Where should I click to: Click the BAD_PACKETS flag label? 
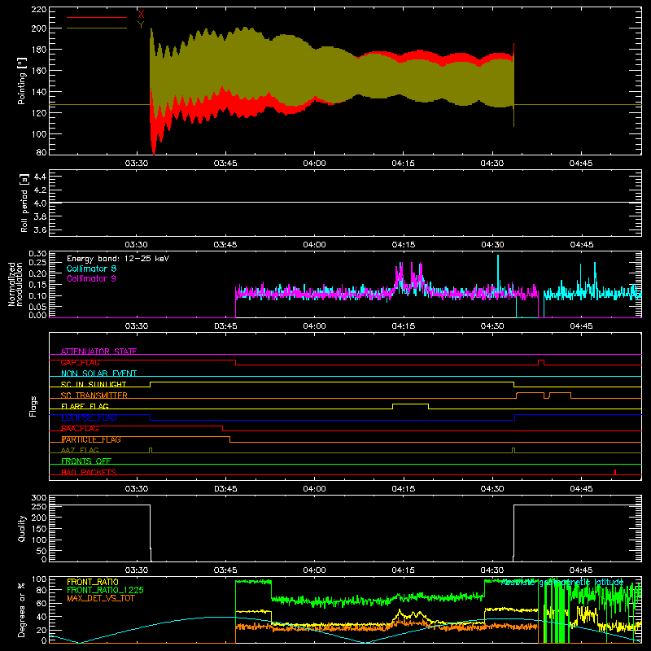[x=89, y=472]
